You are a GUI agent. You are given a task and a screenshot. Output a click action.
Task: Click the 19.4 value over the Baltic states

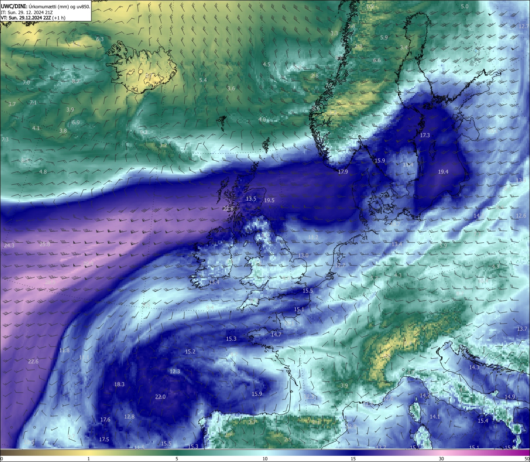[443, 172]
